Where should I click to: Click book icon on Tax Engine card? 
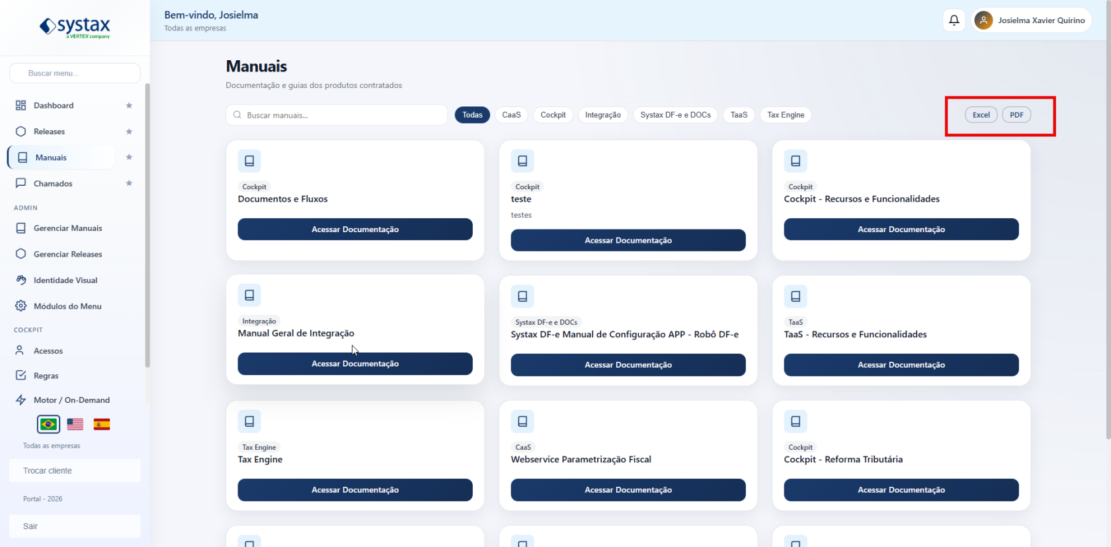pyautogui.click(x=249, y=421)
